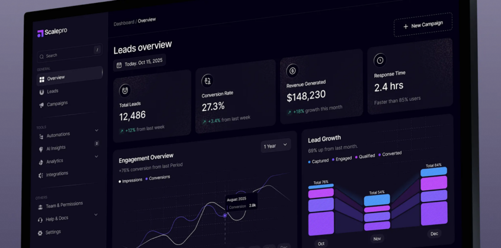Click the Revenue Generated dollar icon
501x248 pixels.
[293, 71]
